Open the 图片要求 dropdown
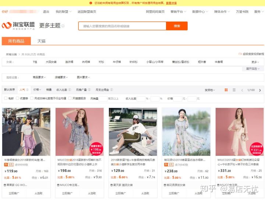 [x=83, y=77]
